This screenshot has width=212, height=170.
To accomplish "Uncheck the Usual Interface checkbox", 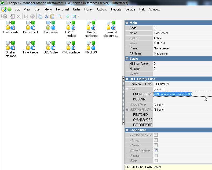I will [x=156, y=150].
